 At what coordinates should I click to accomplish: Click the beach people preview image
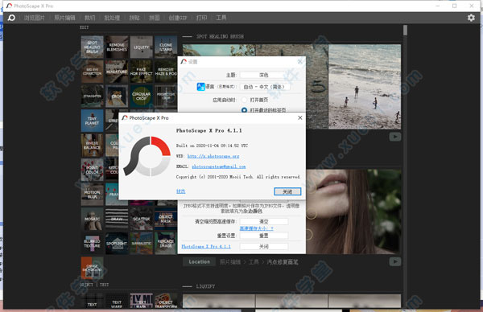pos(365,87)
